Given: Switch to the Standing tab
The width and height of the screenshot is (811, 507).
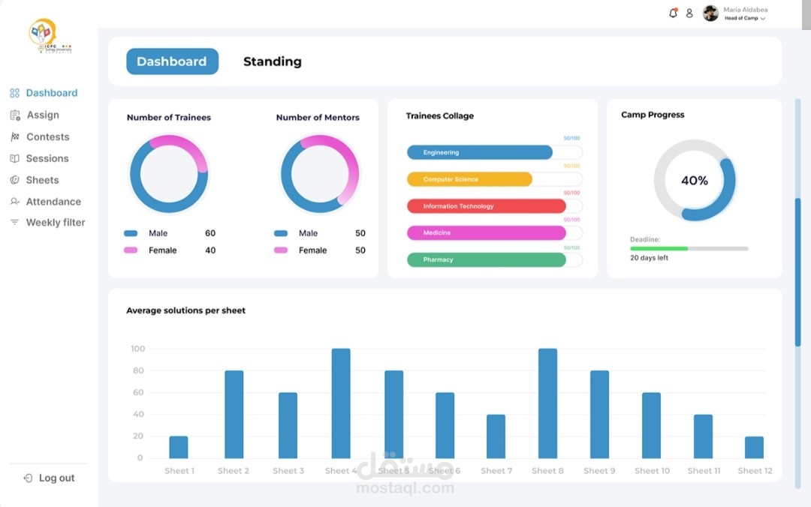Looking at the screenshot, I should (x=273, y=61).
